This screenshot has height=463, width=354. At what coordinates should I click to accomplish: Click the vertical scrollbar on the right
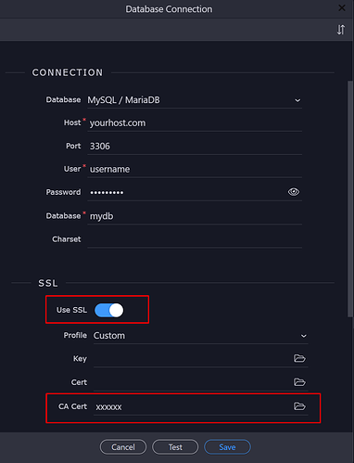coord(350,199)
